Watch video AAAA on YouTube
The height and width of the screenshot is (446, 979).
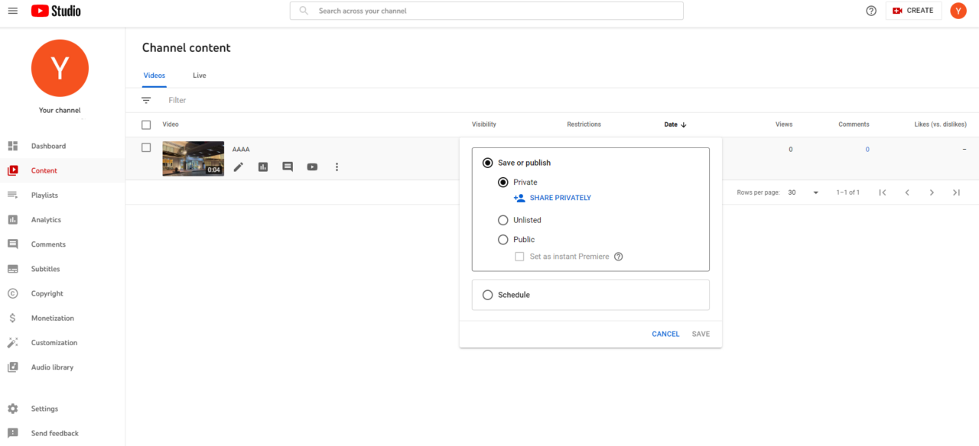click(x=312, y=166)
